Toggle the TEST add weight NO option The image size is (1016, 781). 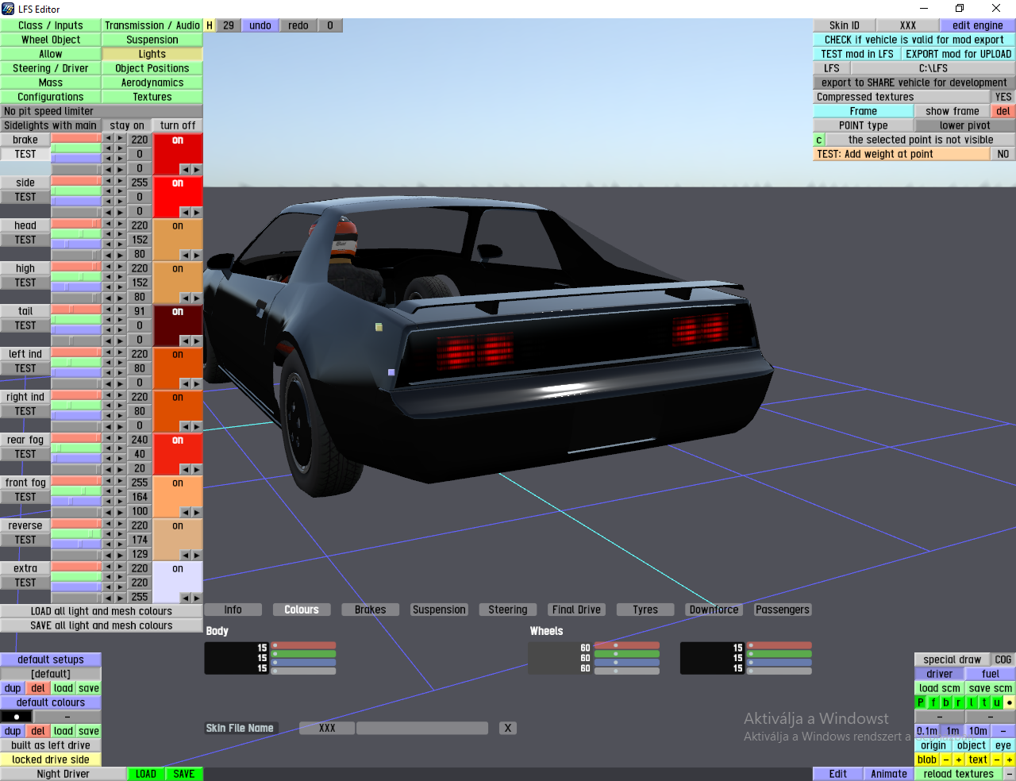coord(1003,154)
